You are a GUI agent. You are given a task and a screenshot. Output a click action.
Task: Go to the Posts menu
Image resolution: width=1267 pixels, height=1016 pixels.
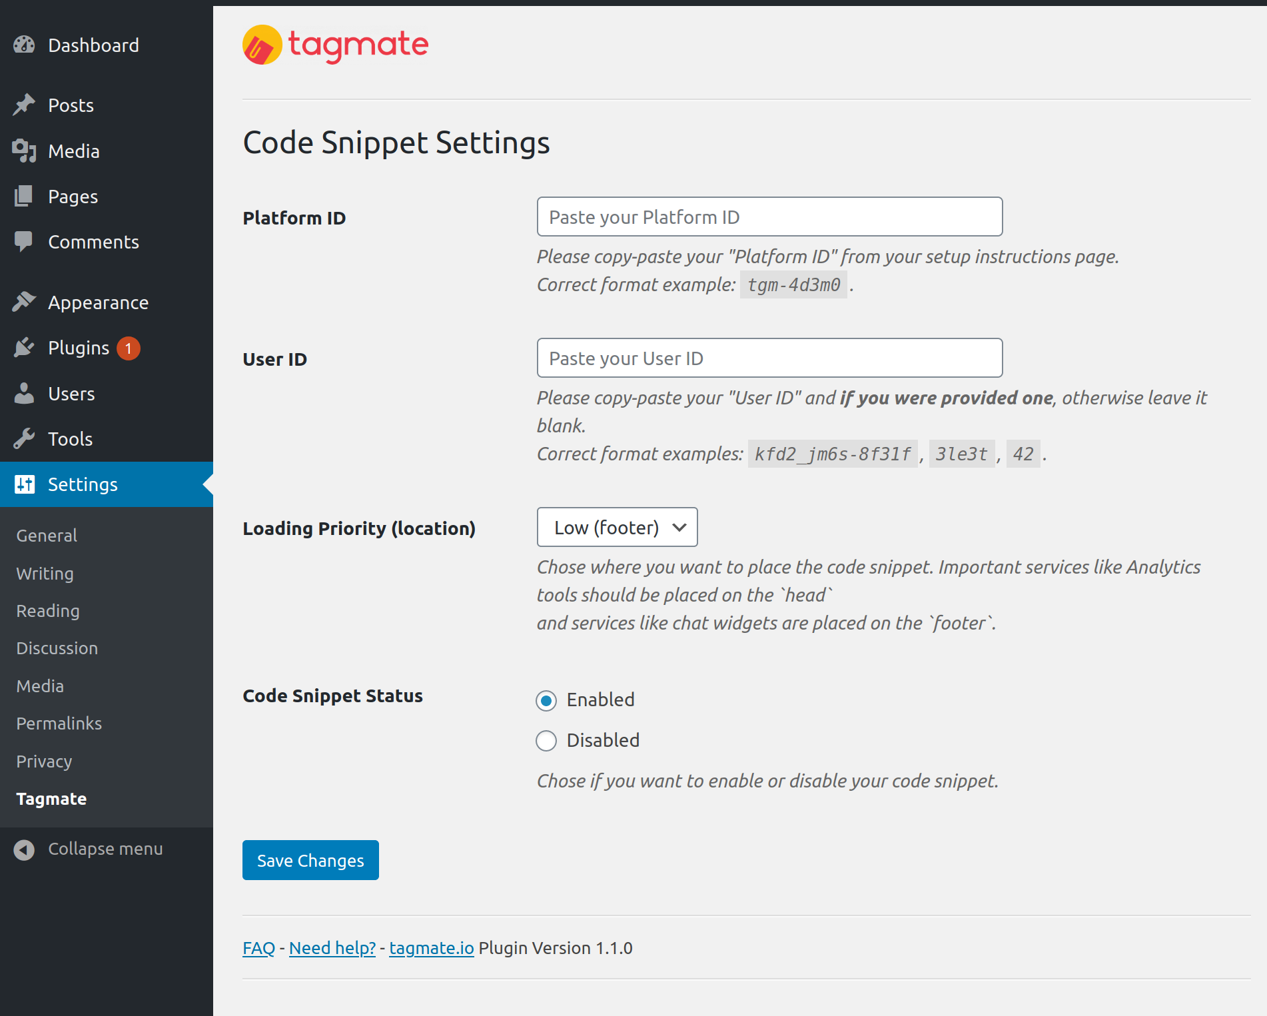[107, 105]
